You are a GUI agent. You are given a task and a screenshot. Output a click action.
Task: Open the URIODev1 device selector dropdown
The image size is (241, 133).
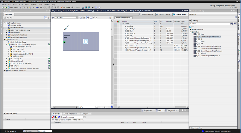tap(77, 18)
